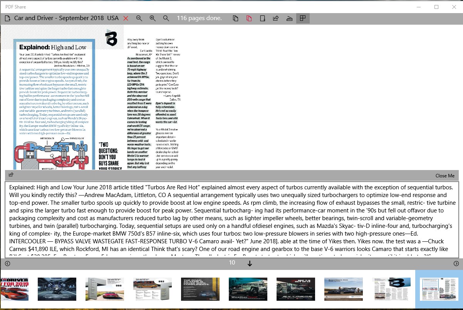The height and width of the screenshot is (310, 463).
Task: Select the cover page thumbnail '2019'
Action: click(14, 289)
